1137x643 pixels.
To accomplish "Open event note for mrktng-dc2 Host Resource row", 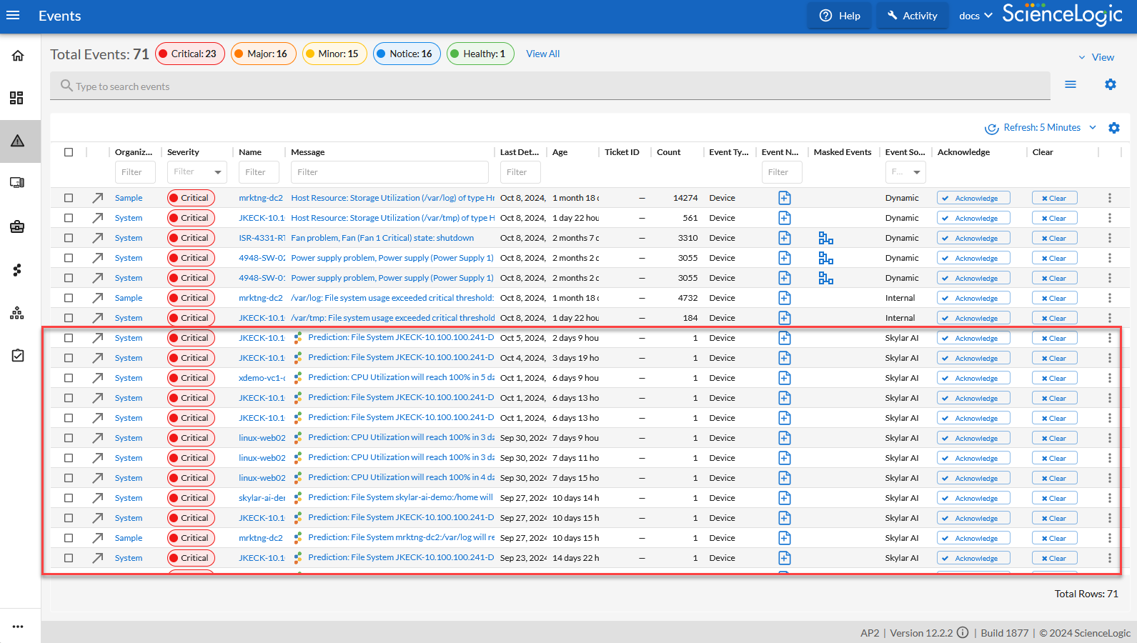I will (x=784, y=198).
